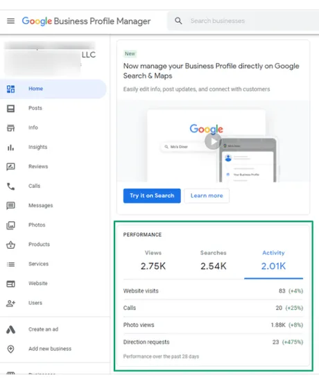Click the magnifier search icon
The image size is (319, 384).
pos(178,21)
